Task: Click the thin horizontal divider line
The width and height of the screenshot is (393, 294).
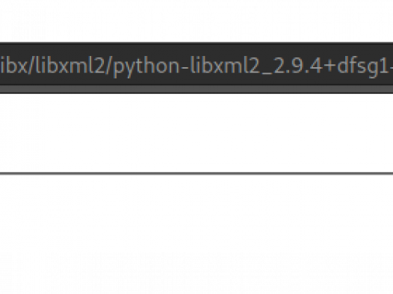Action: (196, 173)
